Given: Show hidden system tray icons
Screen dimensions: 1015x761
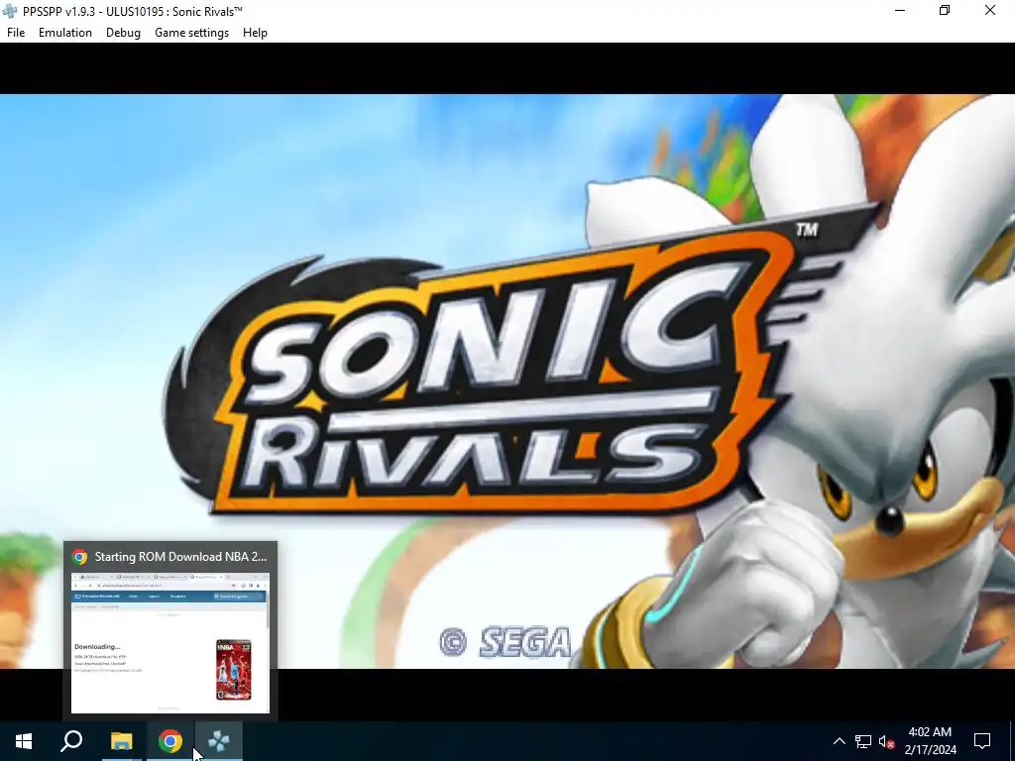Looking at the screenshot, I should (x=839, y=741).
